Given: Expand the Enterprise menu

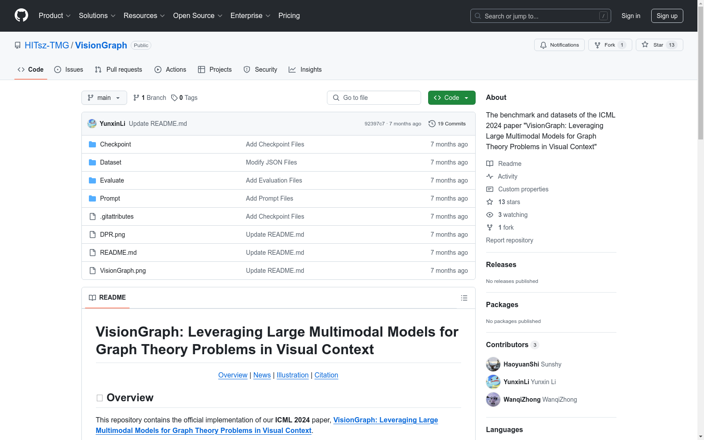Looking at the screenshot, I should pyautogui.click(x=250, y=15).
